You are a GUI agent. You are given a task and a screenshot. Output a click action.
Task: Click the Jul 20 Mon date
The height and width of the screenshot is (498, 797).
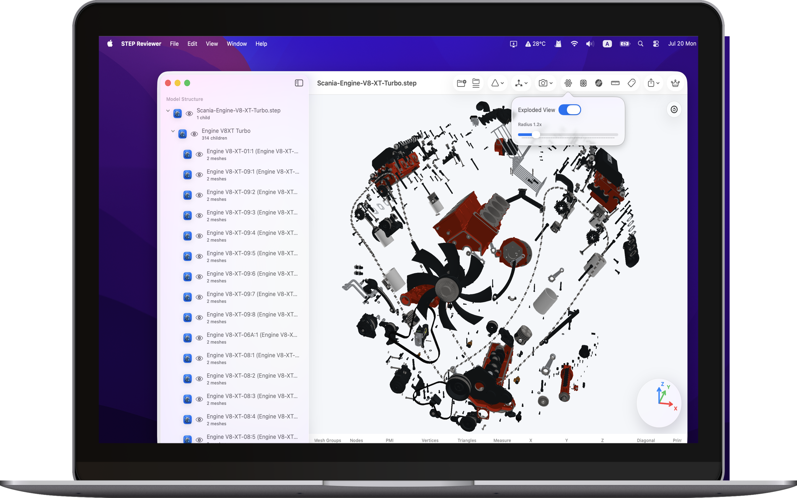(682, 44)
